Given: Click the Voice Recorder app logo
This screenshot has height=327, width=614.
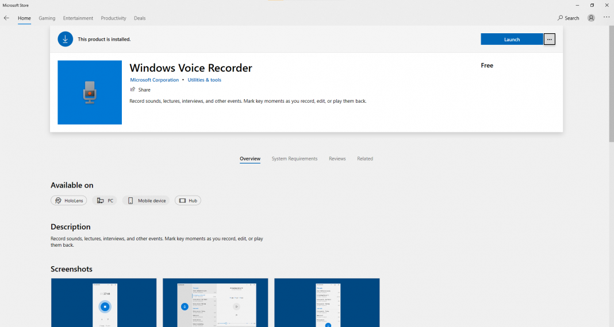Looking at the screenshot, I should (90, 92).
